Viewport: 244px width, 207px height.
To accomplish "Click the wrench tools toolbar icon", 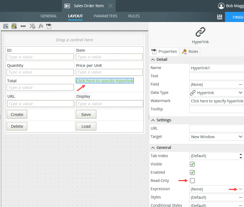I will (x=32, y=26).
